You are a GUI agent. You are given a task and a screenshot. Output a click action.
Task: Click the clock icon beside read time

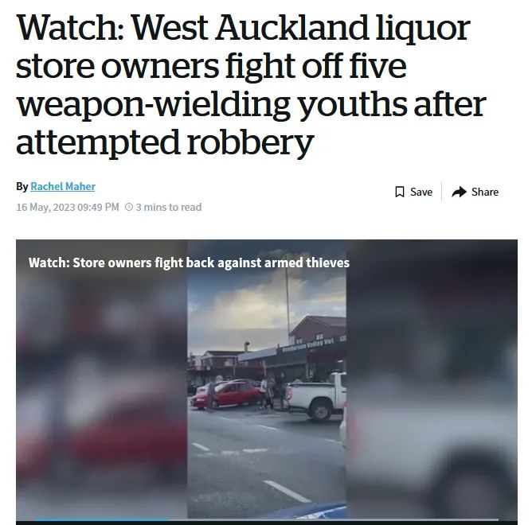128,207
